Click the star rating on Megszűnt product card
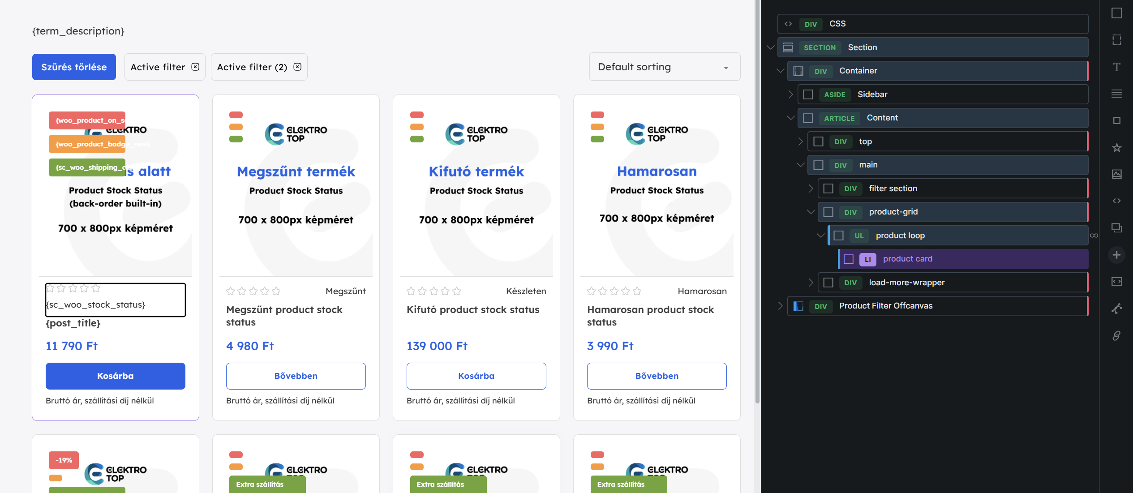This screenshot has height=493, width=1133. [253, 291]
